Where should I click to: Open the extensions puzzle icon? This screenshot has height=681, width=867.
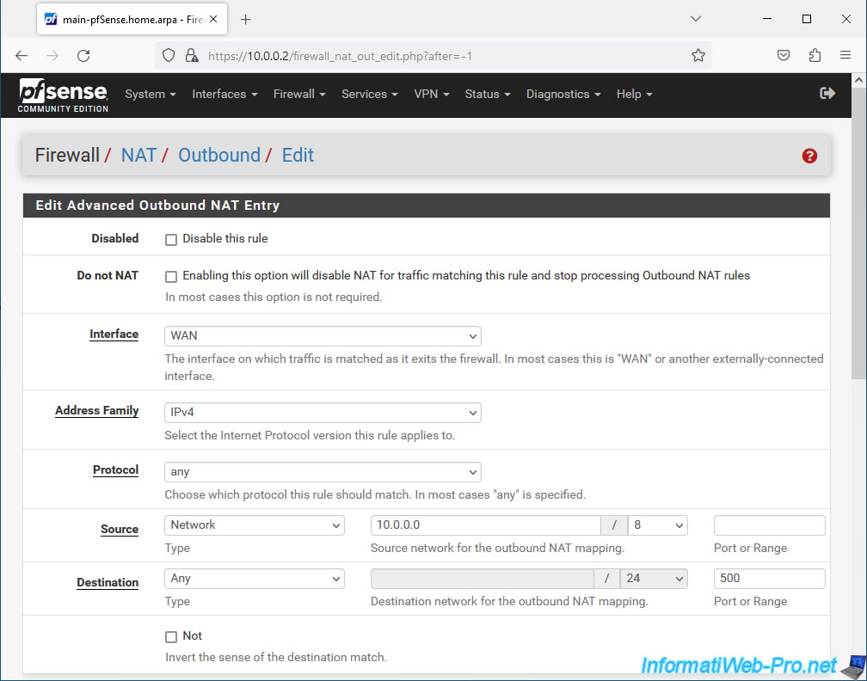pos(815,55)
